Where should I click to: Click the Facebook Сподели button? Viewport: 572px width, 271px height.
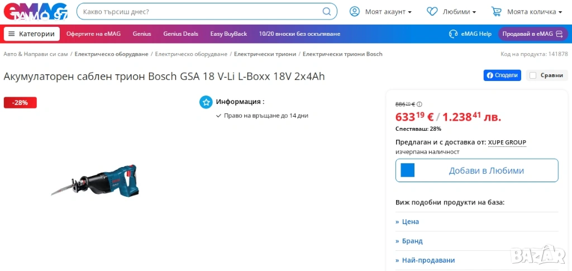pyautogui.click(x=502, y=75)
